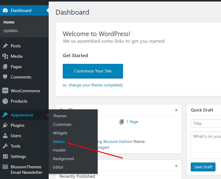221x179 pixels.
Task: Open Updates under Dashboard
Action: tap(11, 31)
